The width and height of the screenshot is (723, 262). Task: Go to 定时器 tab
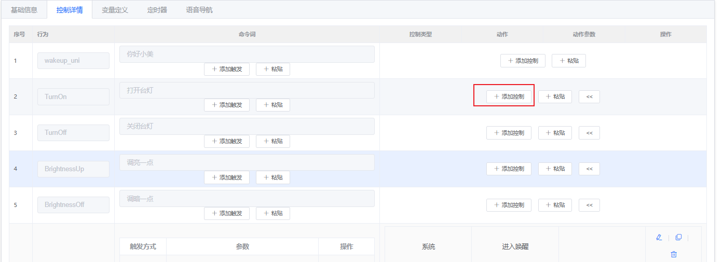tap(157, 10)
